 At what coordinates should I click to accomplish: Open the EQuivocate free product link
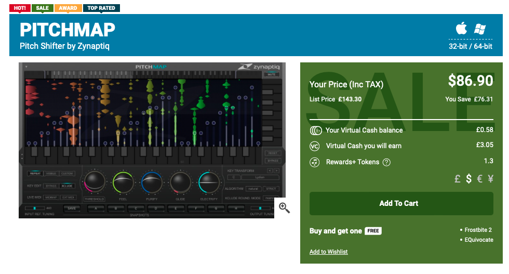click(479, 240)
